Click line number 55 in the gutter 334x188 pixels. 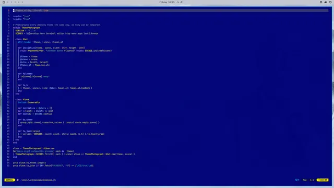coord(8,166)
